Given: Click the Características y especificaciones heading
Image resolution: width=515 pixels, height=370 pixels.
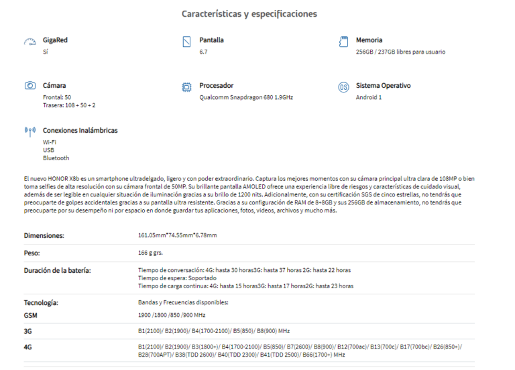Looking at the screenshot, I should pos(249,14).
